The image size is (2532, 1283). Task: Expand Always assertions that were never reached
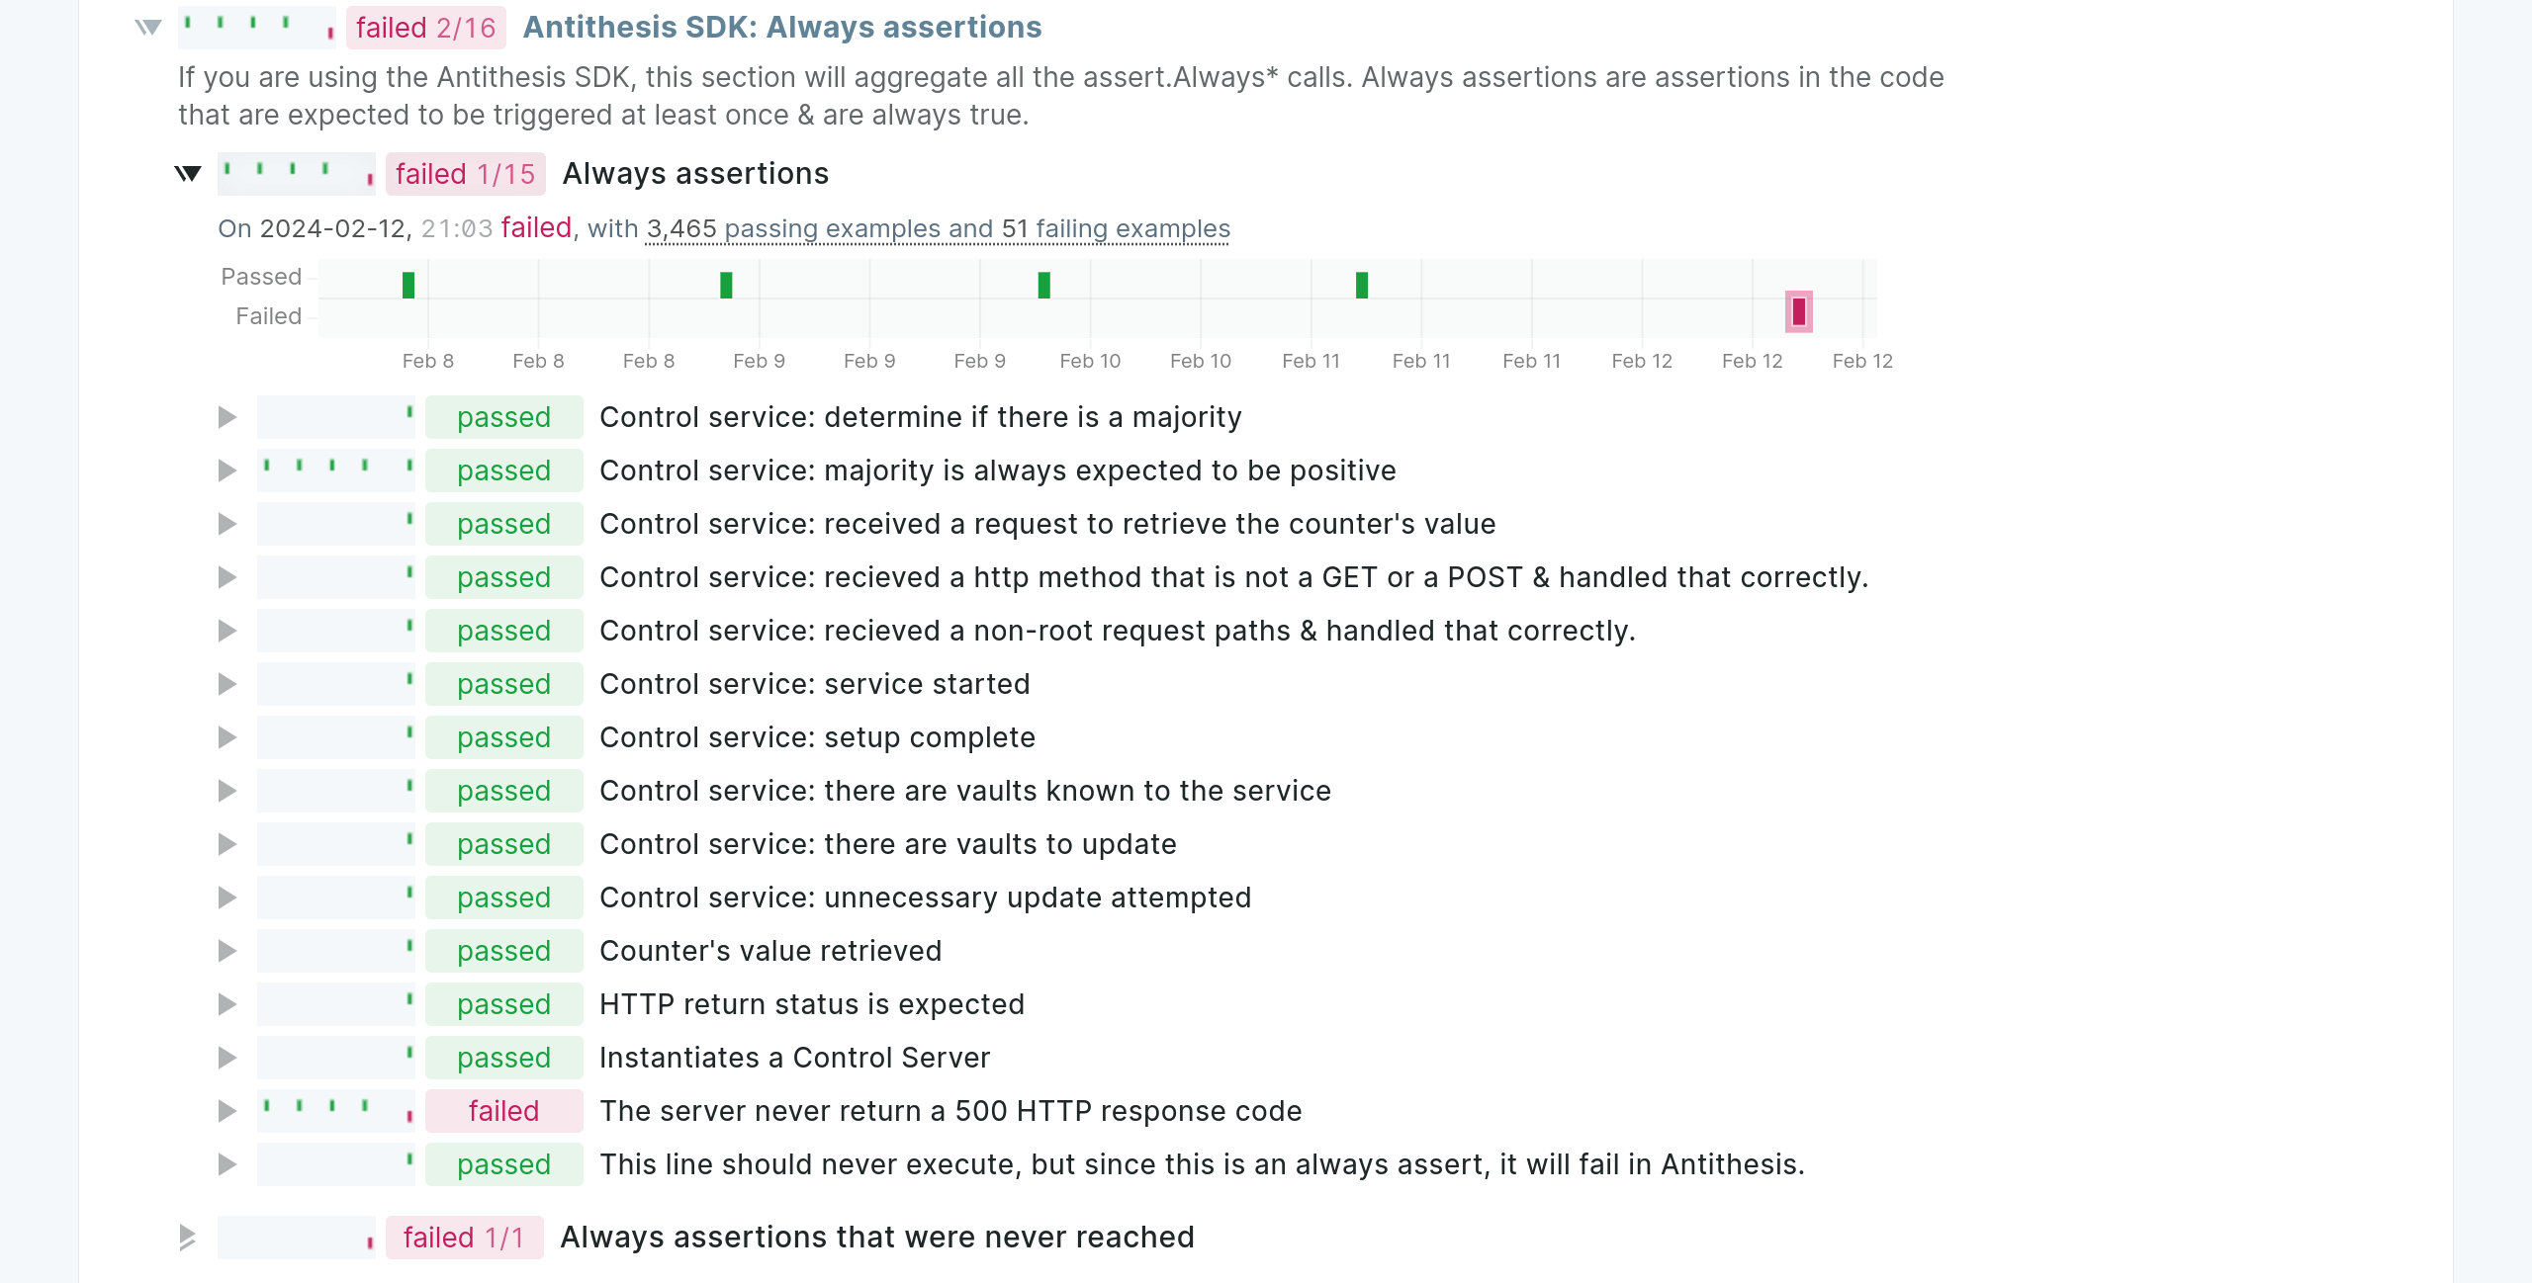188,1238
